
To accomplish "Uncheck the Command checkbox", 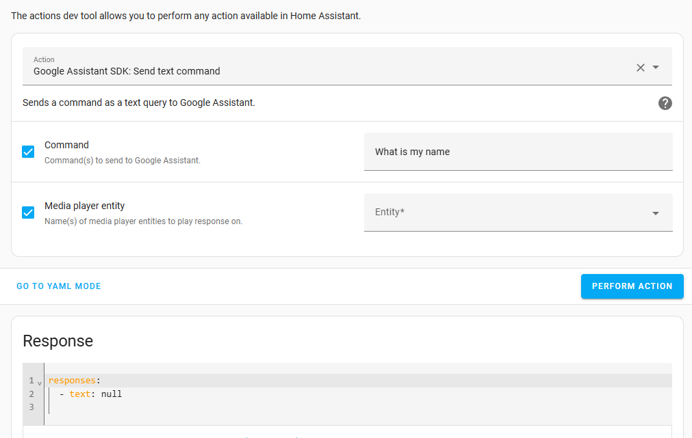I will (27, 152).
